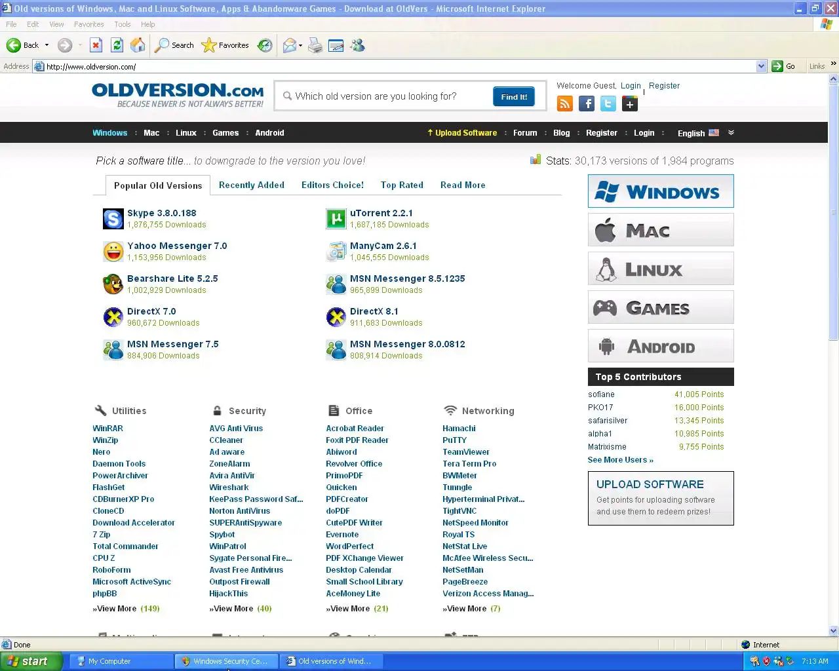Click the Mail envelope toolbar icon
839x671 pixels.
point(289,45)
